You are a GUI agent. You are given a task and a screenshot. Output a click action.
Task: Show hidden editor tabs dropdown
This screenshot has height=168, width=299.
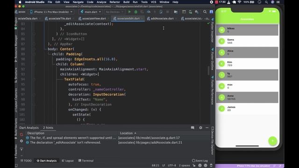tap(206, 19)
